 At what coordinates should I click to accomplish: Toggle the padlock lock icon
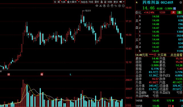(x=108, y=6)
